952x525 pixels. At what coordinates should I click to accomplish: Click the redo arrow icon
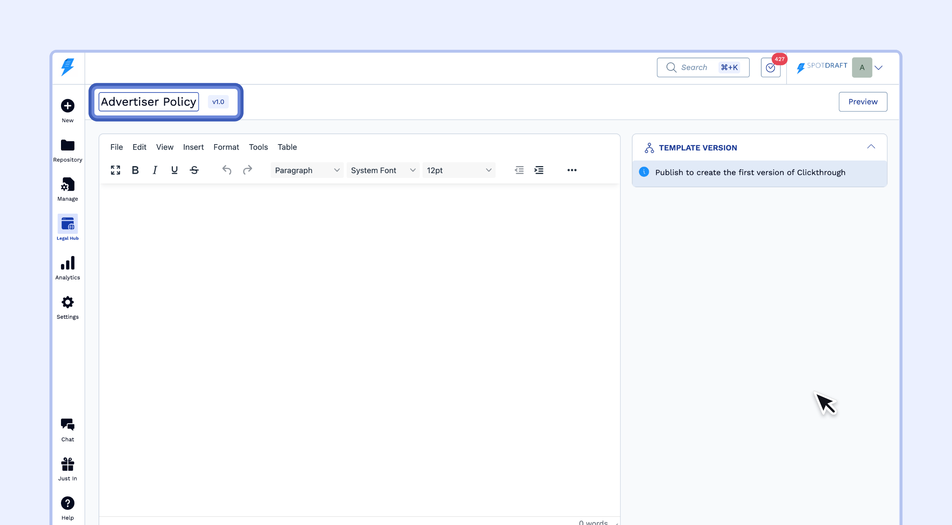(x=247, y=170)
